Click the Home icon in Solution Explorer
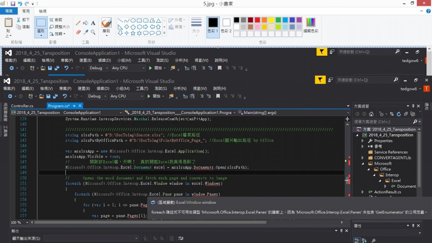 pos(371,114)
